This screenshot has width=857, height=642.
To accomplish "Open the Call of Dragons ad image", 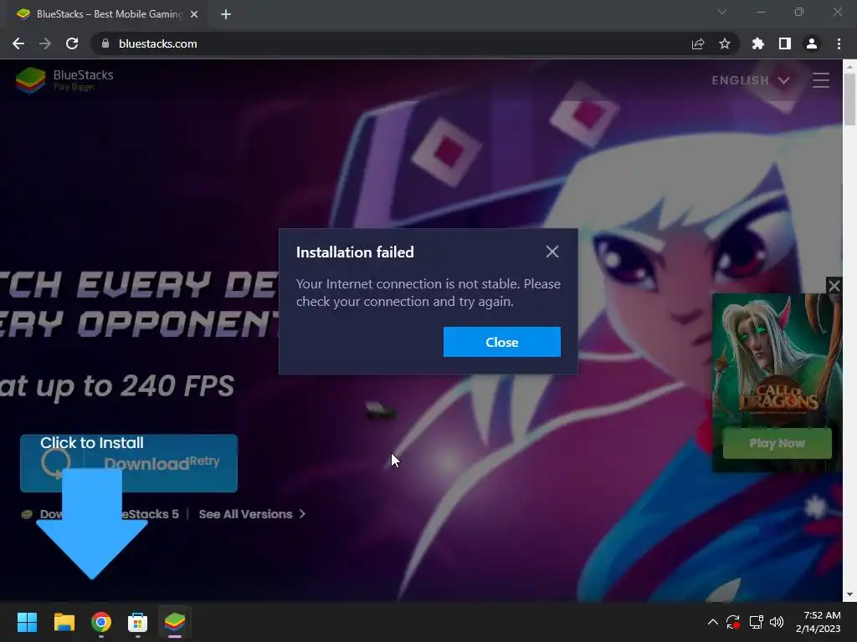I will [776, 359].
